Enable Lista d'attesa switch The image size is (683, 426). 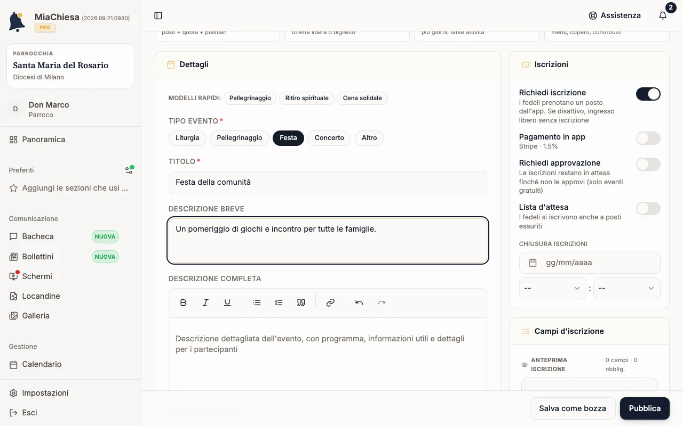click(648, 209)
